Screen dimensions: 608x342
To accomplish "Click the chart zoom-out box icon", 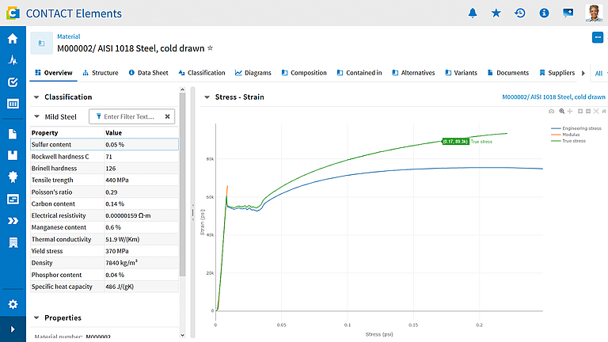I will click(x=588, y=112).
